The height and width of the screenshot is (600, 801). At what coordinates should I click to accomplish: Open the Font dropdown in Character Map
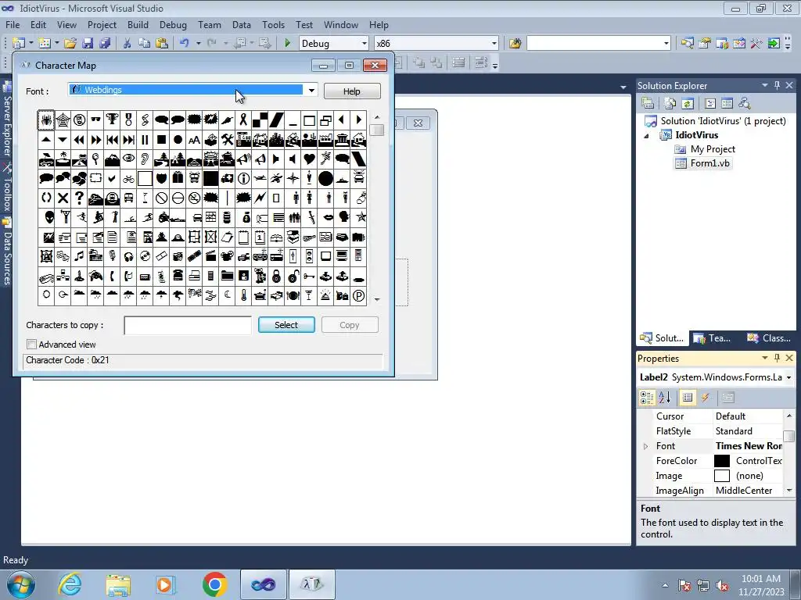coord(311,91)
